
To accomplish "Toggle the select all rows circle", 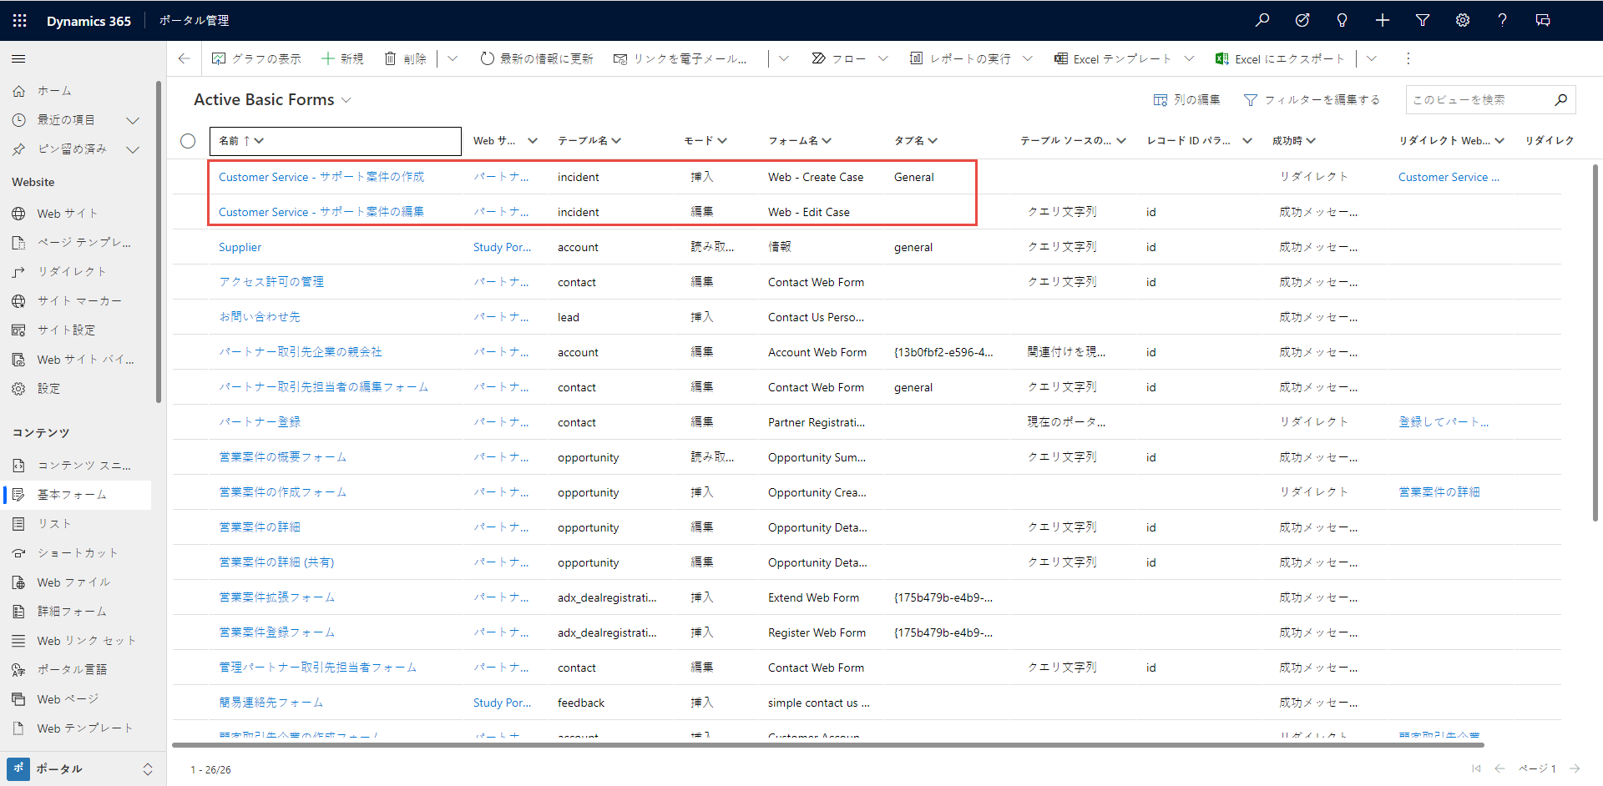I will [188, 141].
